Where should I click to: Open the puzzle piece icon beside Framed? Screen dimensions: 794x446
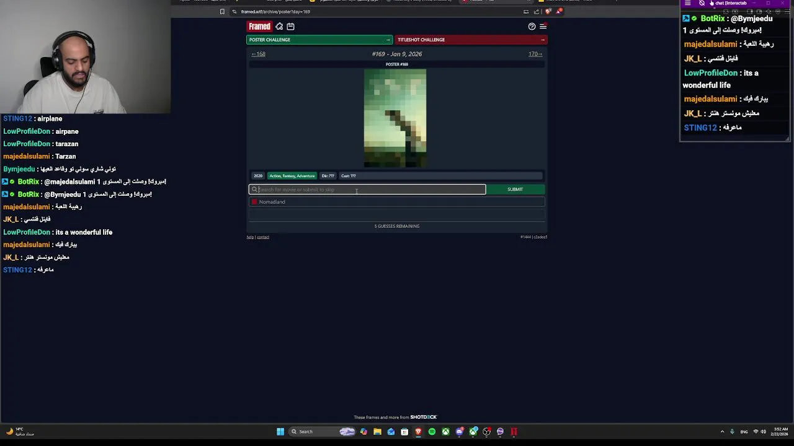(279, 27)
